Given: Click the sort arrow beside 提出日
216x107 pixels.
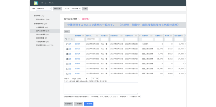Looking at the screenshot, I should point(92,36).
